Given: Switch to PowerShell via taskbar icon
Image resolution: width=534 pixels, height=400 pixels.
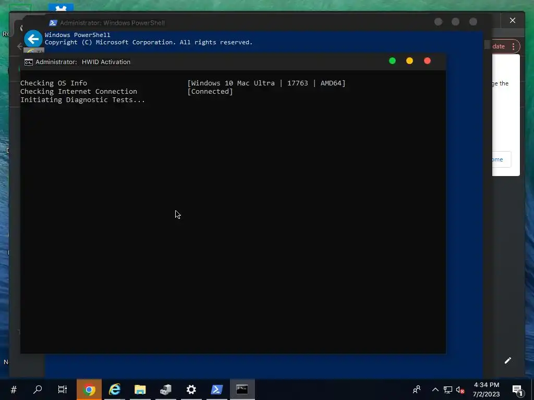Looking at the screenshot, I should (x=217, y=390).
